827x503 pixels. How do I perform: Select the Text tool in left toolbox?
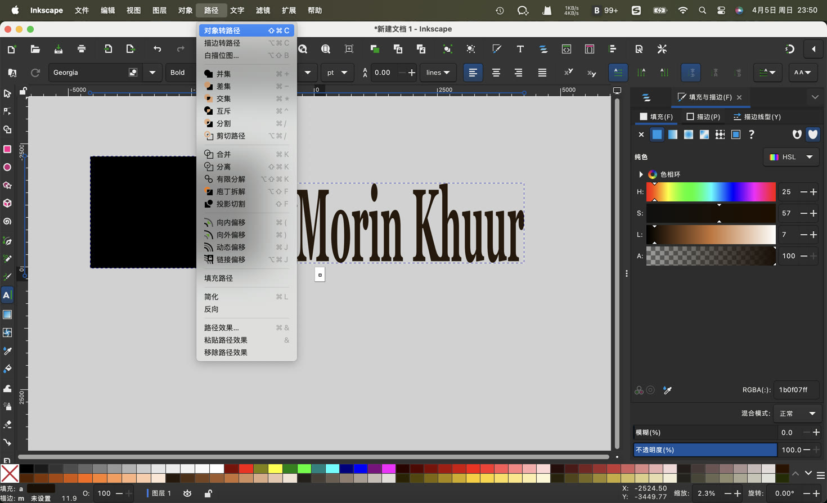[7, 295]
